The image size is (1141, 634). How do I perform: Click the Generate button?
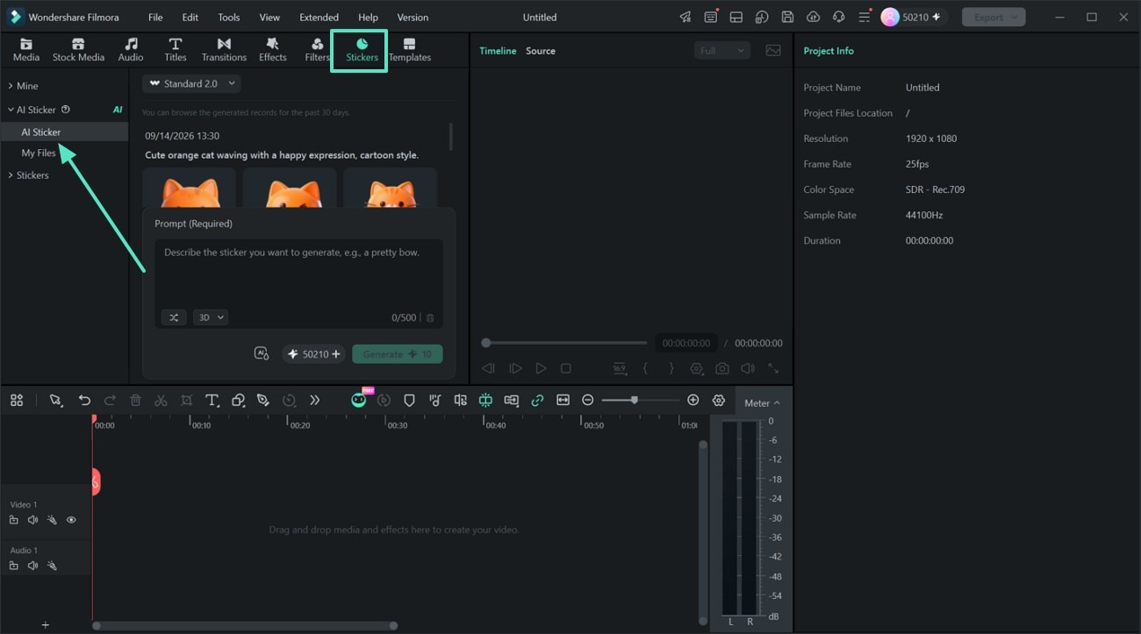coord(398,354)
